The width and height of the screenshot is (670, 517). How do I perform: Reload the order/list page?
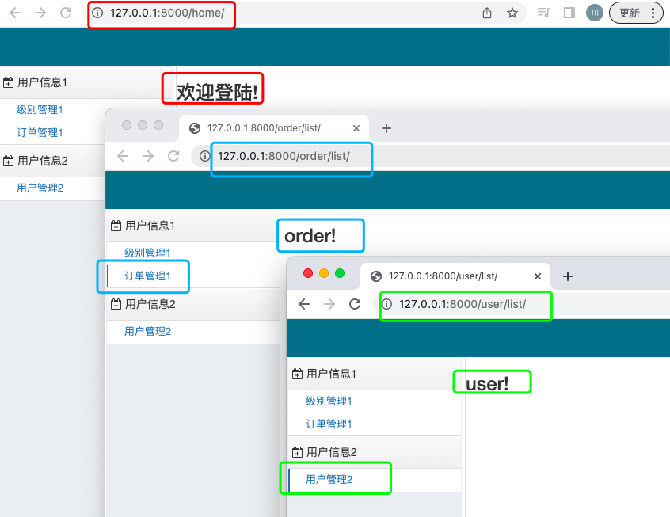pos(173,156)
